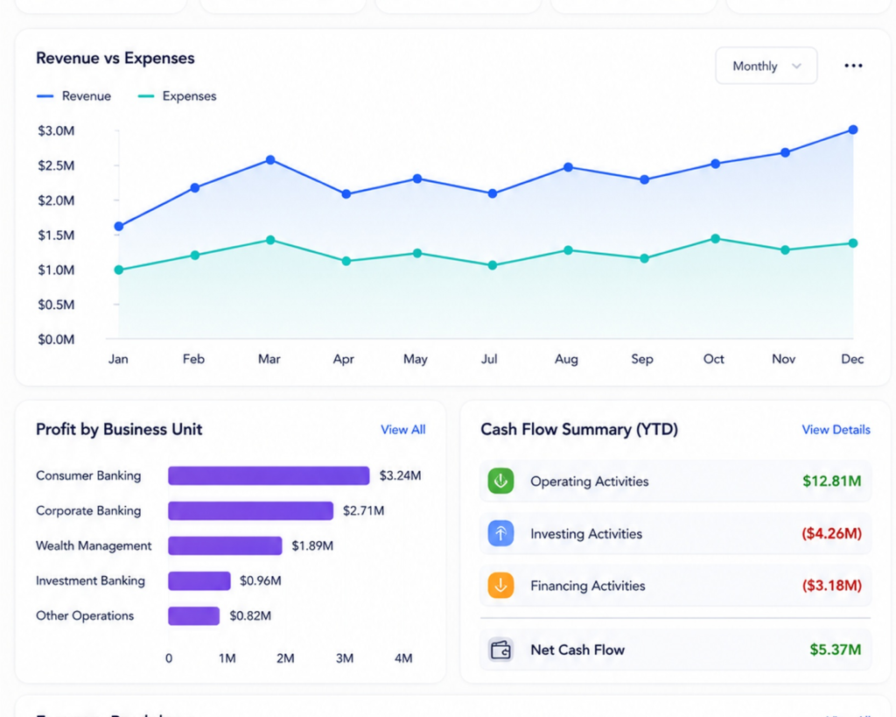Click the Wealth Management label
896x717 pixels.
(94, 546)
